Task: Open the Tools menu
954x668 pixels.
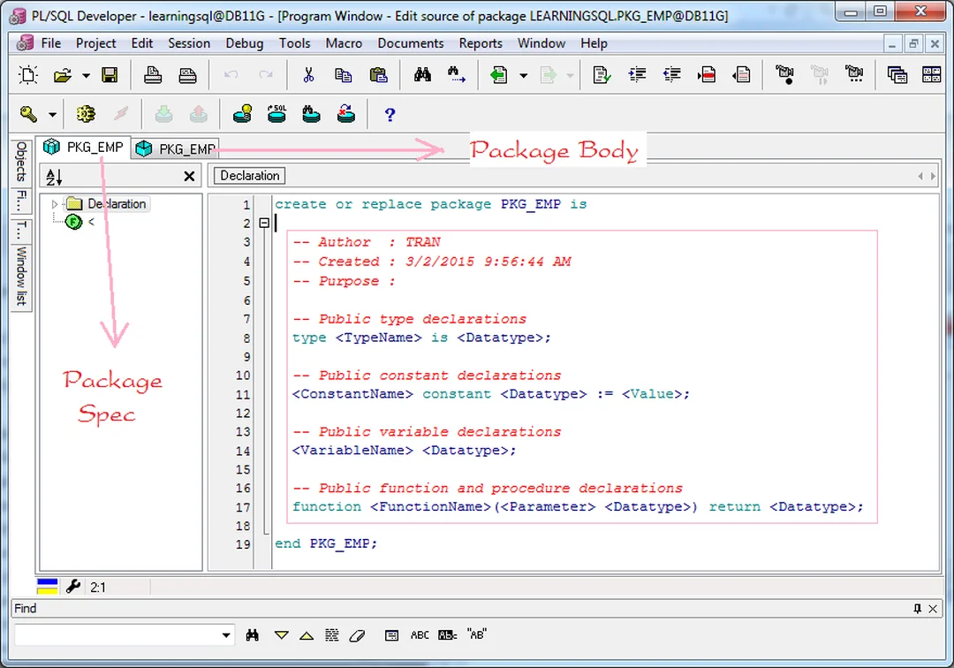Action: pyautogui.click(x=294, y=43)
